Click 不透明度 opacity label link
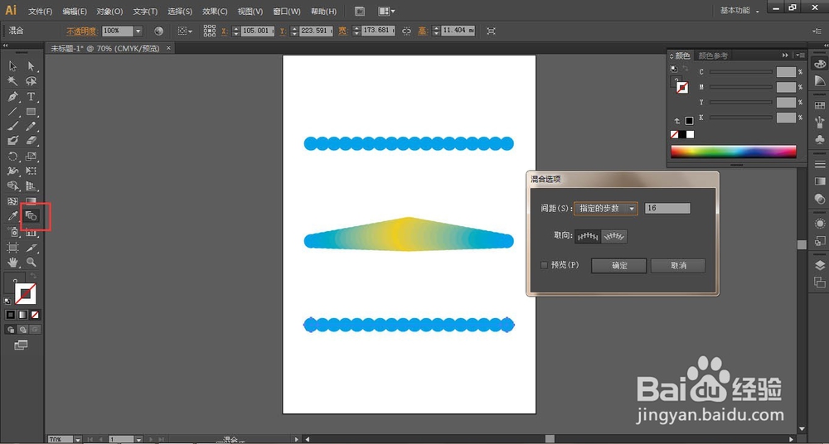The height and width of the screenshot is (444, 829). pyautogui.click(x=81, y=31)
